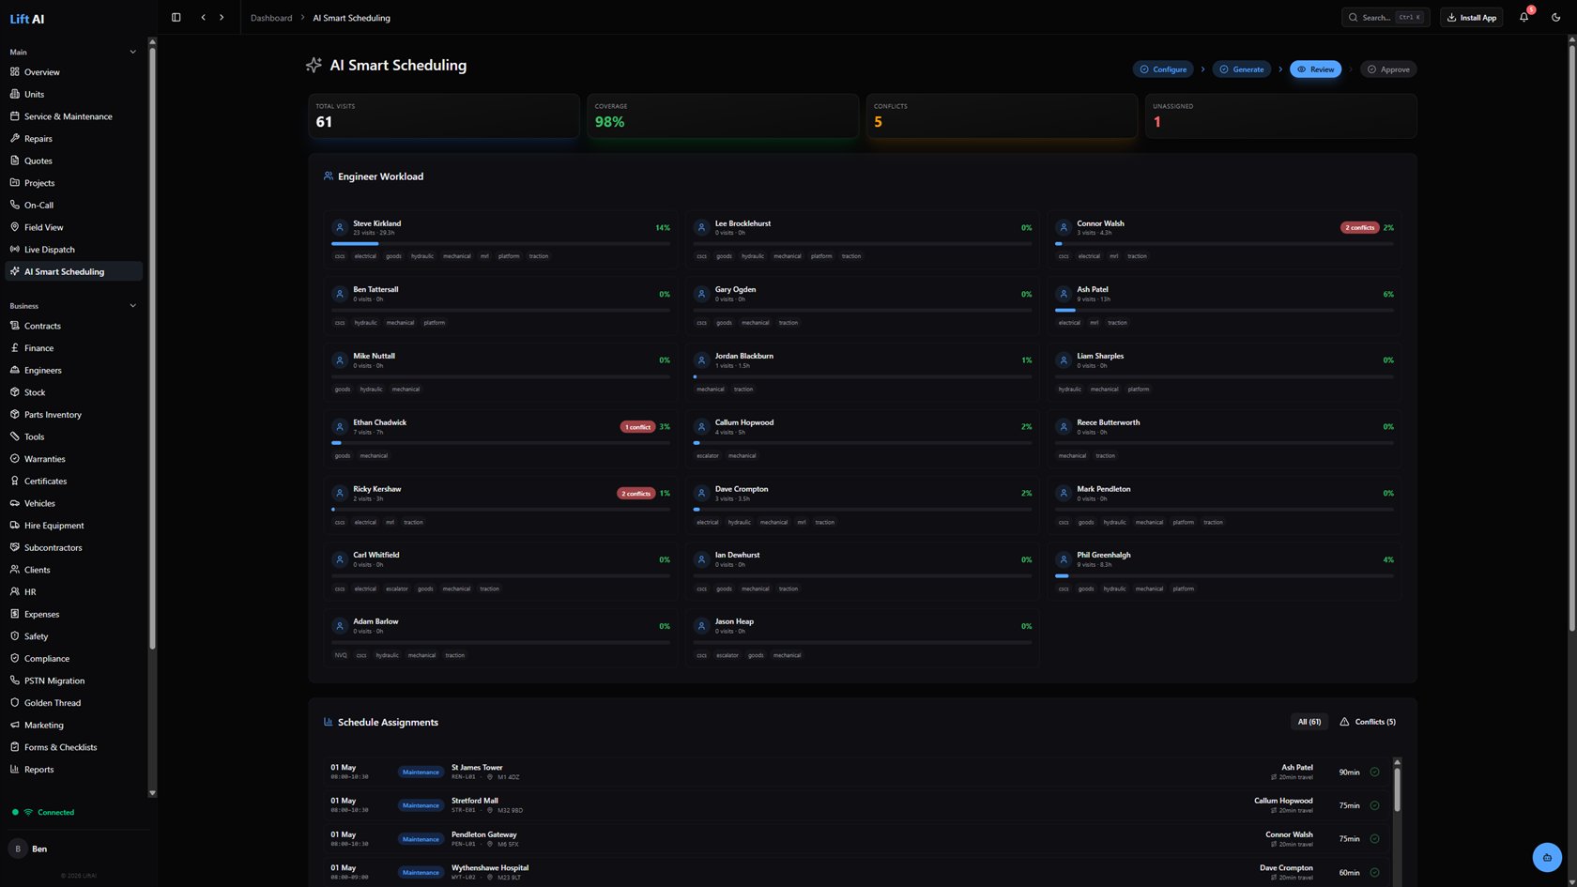
Task: Go to the Generate step
Action: (x=1242, y=69)
